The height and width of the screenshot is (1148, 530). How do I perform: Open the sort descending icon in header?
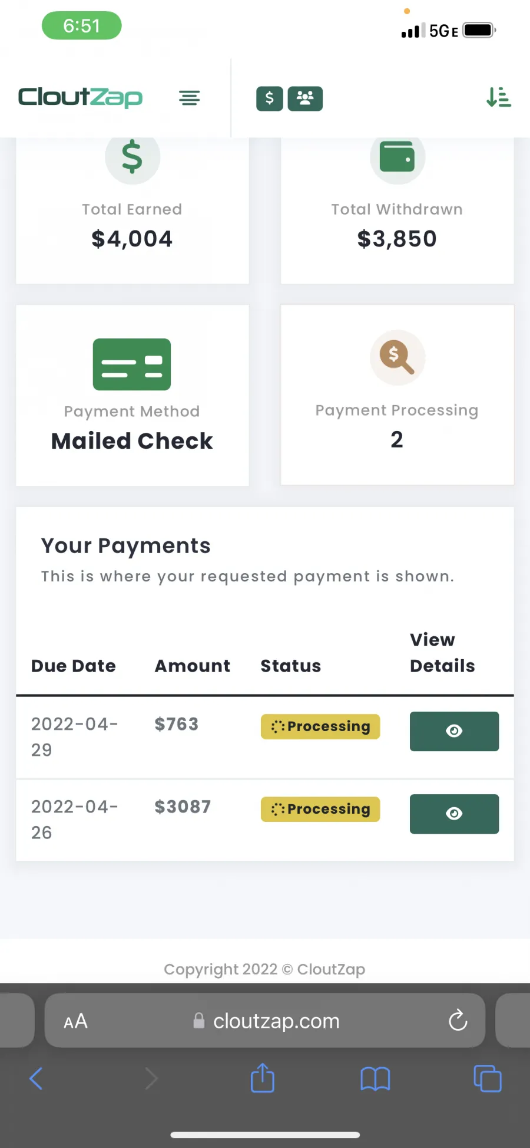[x=499, y=97]
